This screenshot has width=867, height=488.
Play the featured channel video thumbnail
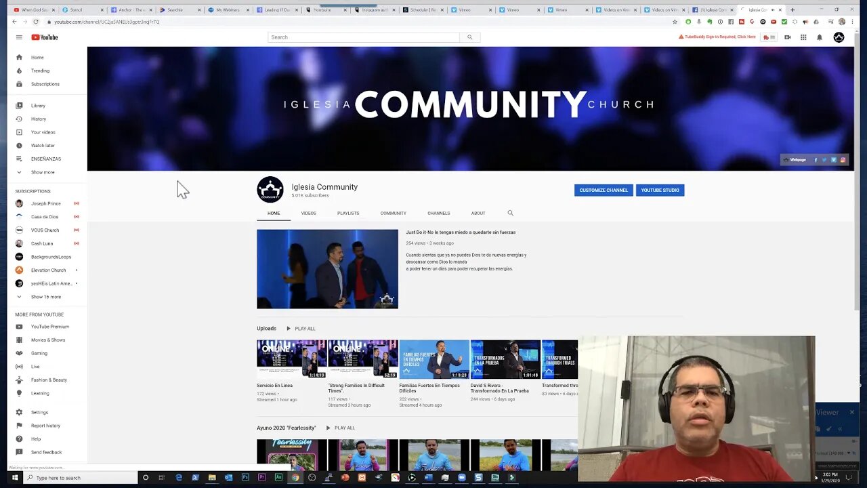(x=327, y=269)
